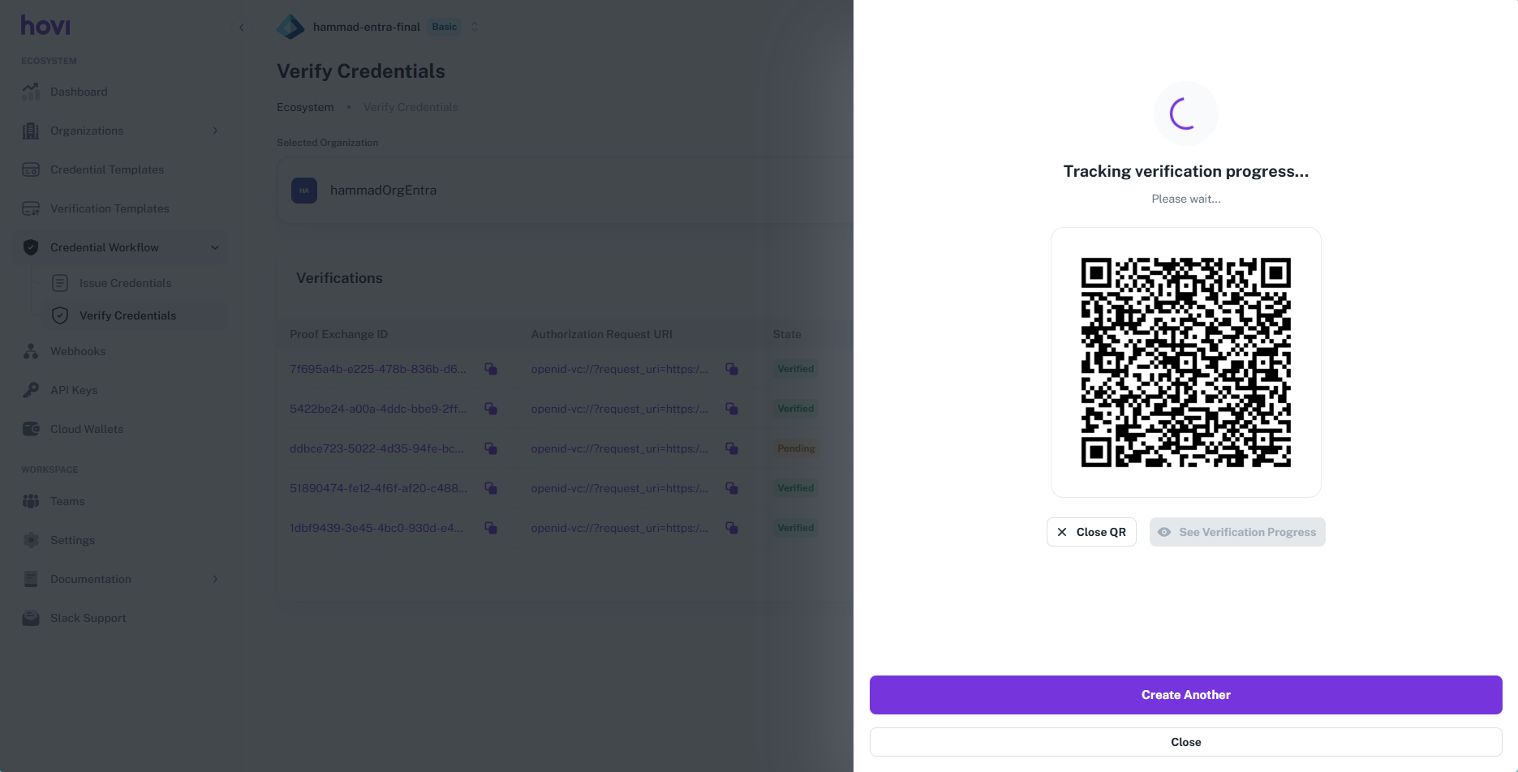Copy the 1dbf9439 proof exchange ID
This screenshot has height=772, width=1518.
point(491,528)
